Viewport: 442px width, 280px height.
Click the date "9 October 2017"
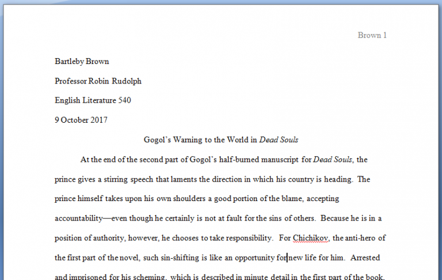point(81,120)
